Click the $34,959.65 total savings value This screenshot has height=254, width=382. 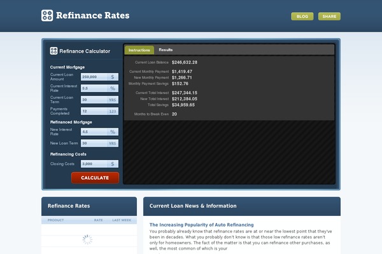click(183, 105)
